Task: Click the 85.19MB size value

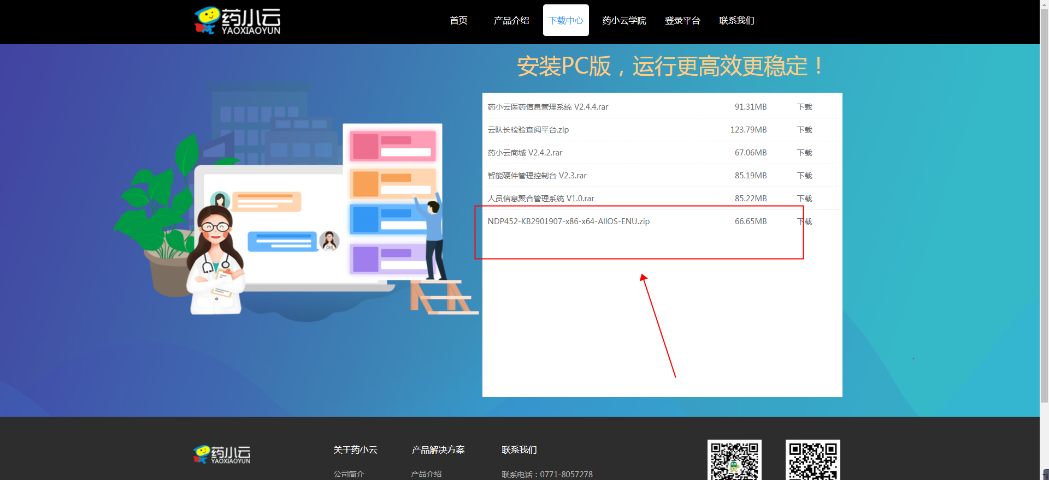Action: click(x=751, y=176)
